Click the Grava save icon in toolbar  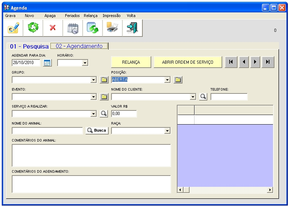click(x=13, y=28)
